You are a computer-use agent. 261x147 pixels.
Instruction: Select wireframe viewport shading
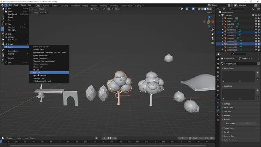203,9
